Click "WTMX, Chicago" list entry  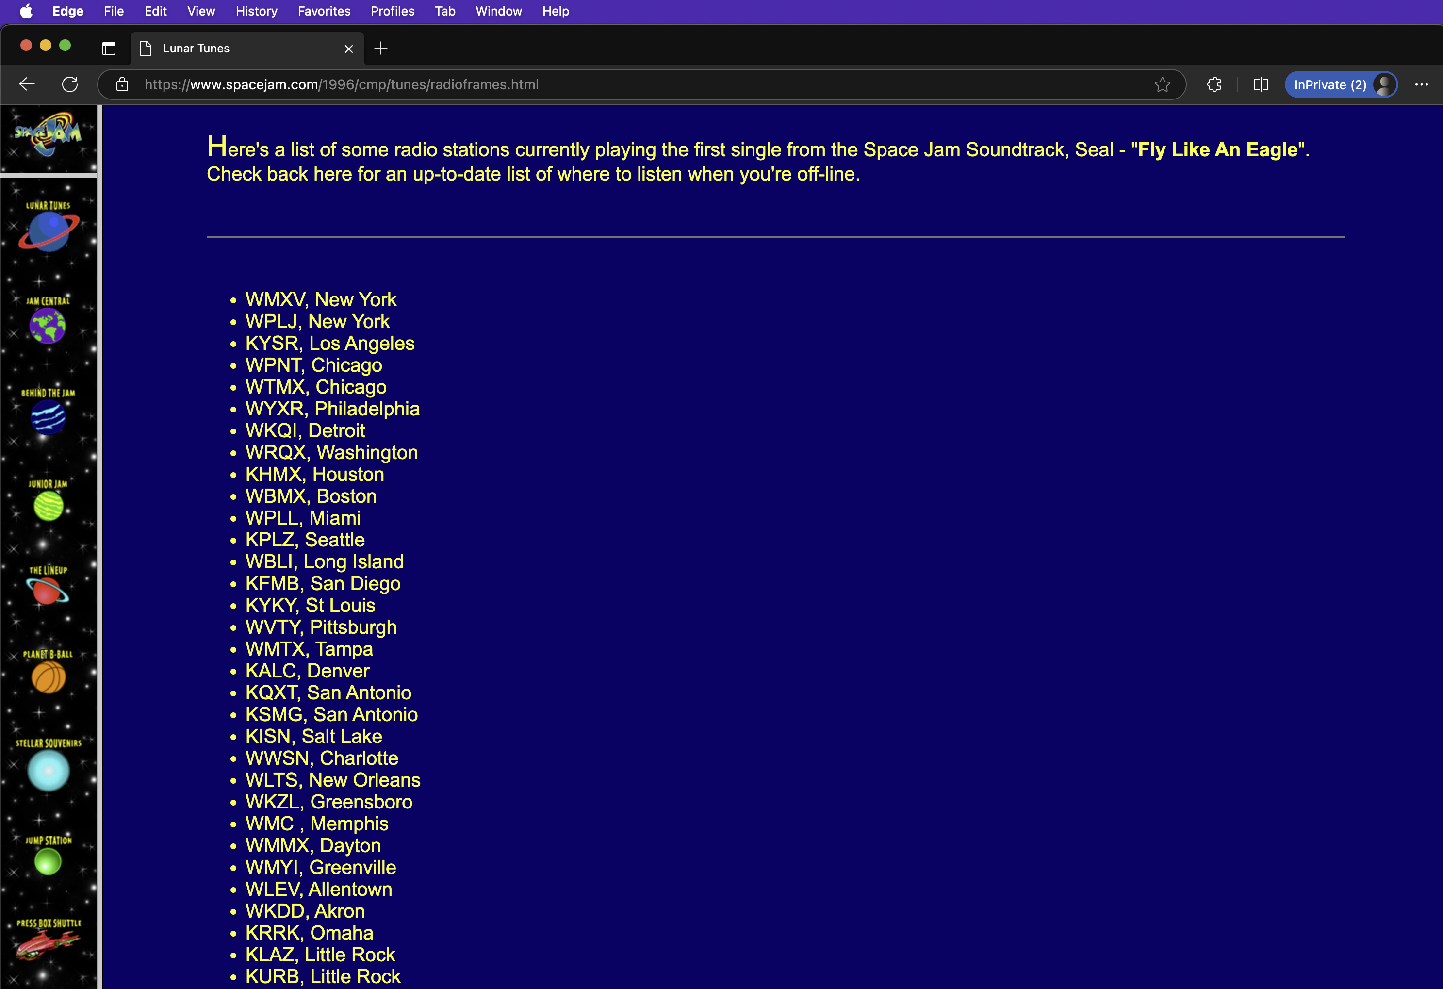pyautogui.click(x=315, y=387)
